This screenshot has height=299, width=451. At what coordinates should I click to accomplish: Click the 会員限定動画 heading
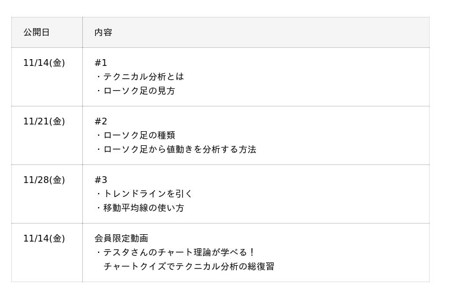click(x=121, y=239)
